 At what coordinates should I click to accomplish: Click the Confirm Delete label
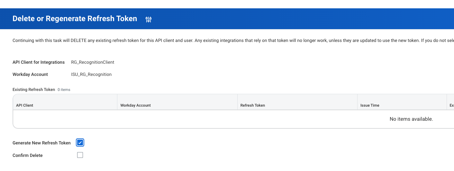[28, 155]
